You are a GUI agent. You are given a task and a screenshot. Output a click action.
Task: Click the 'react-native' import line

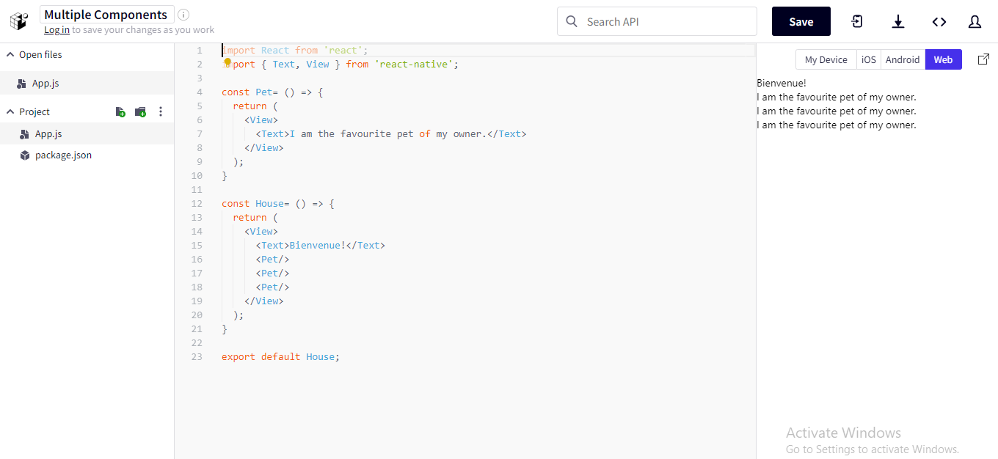pyautogui.click(x=340, y=65)
